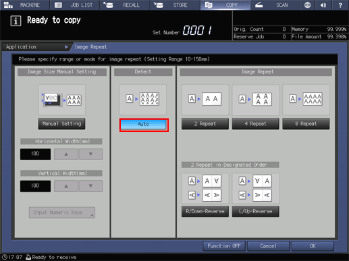The height and width of the screenshot is (261, 349).
Task: Expand the Application breadcrumb arrow
Action: coord(66,47)
